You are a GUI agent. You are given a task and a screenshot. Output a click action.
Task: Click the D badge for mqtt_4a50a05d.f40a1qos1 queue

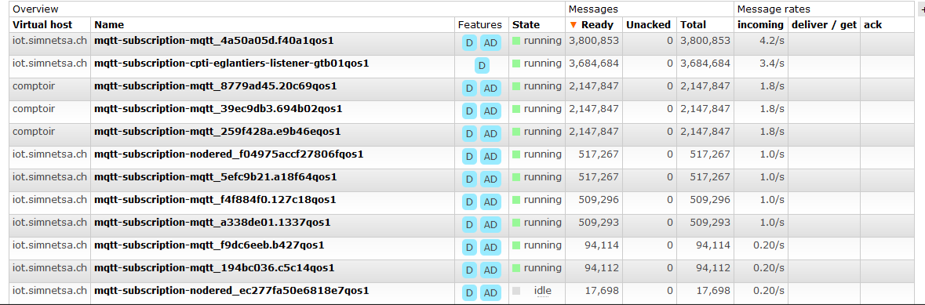pyautogui.click(x=470, y=43)
